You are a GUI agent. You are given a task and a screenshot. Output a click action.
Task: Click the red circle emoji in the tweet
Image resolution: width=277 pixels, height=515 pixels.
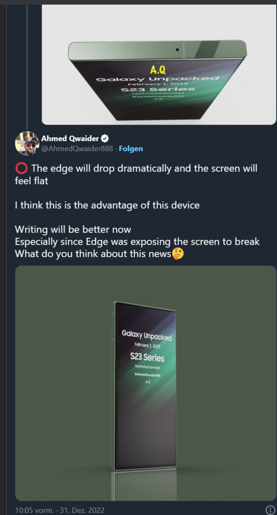coord(21,169)
